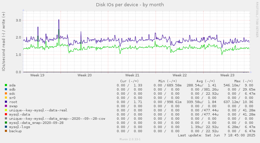
Task: Click the sda current value '0.00 / 1.33'
Action: point(129,85)
